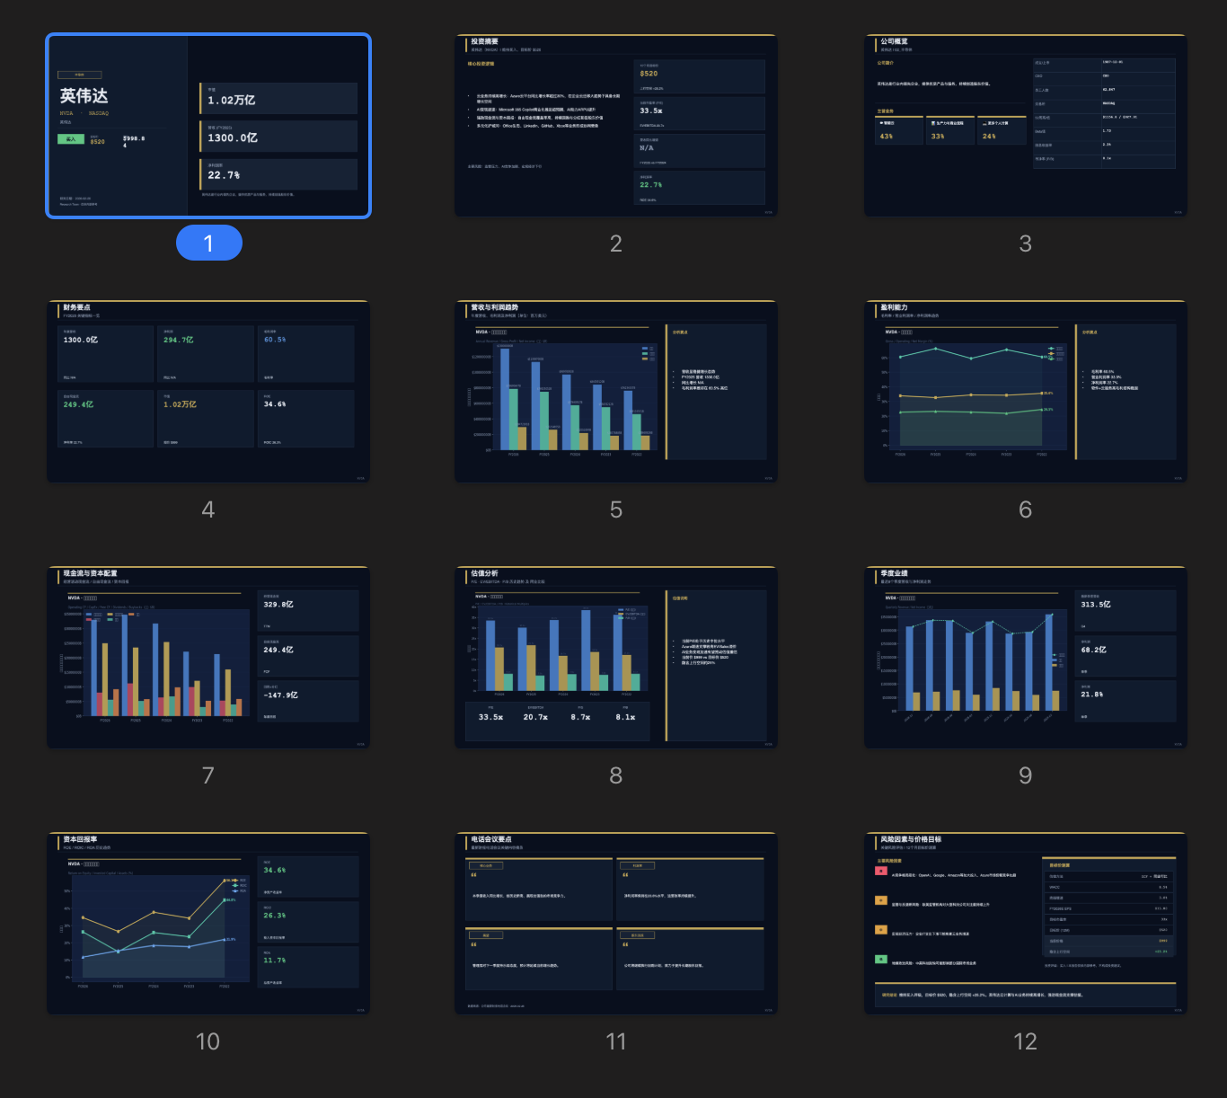
Task: Click the slide number 9 label
Action: click(1025, 775)
